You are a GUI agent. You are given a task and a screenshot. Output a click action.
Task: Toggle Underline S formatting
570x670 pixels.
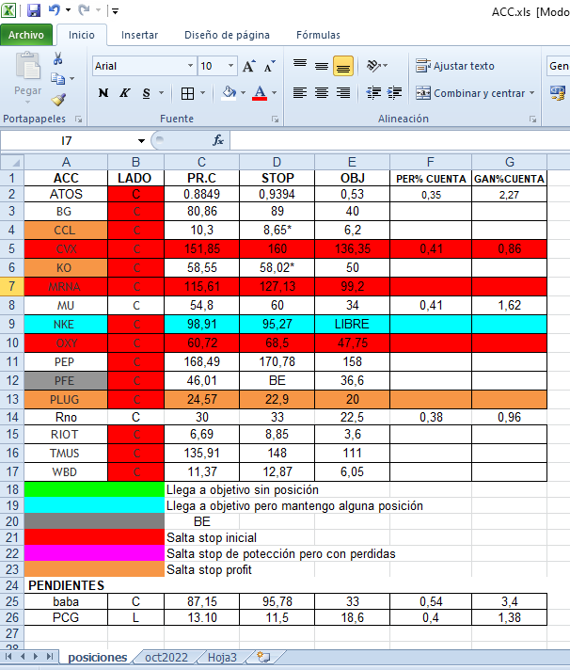coord(147,93)
